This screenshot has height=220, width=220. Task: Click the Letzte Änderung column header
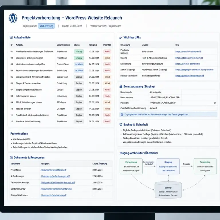(x=100, y=164)
